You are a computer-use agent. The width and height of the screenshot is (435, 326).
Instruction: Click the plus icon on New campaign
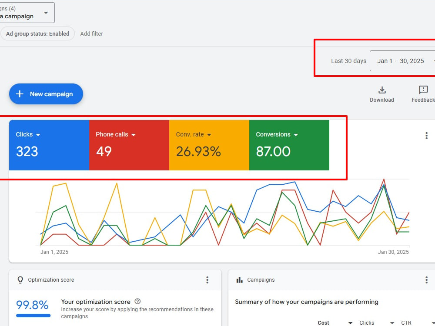click(x=20, y=94)
